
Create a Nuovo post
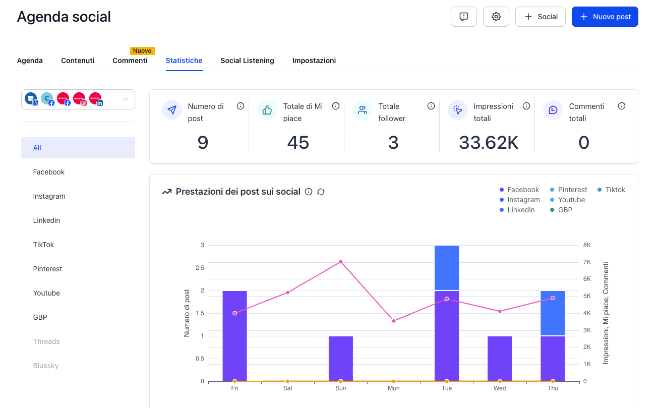pos(605,17)
